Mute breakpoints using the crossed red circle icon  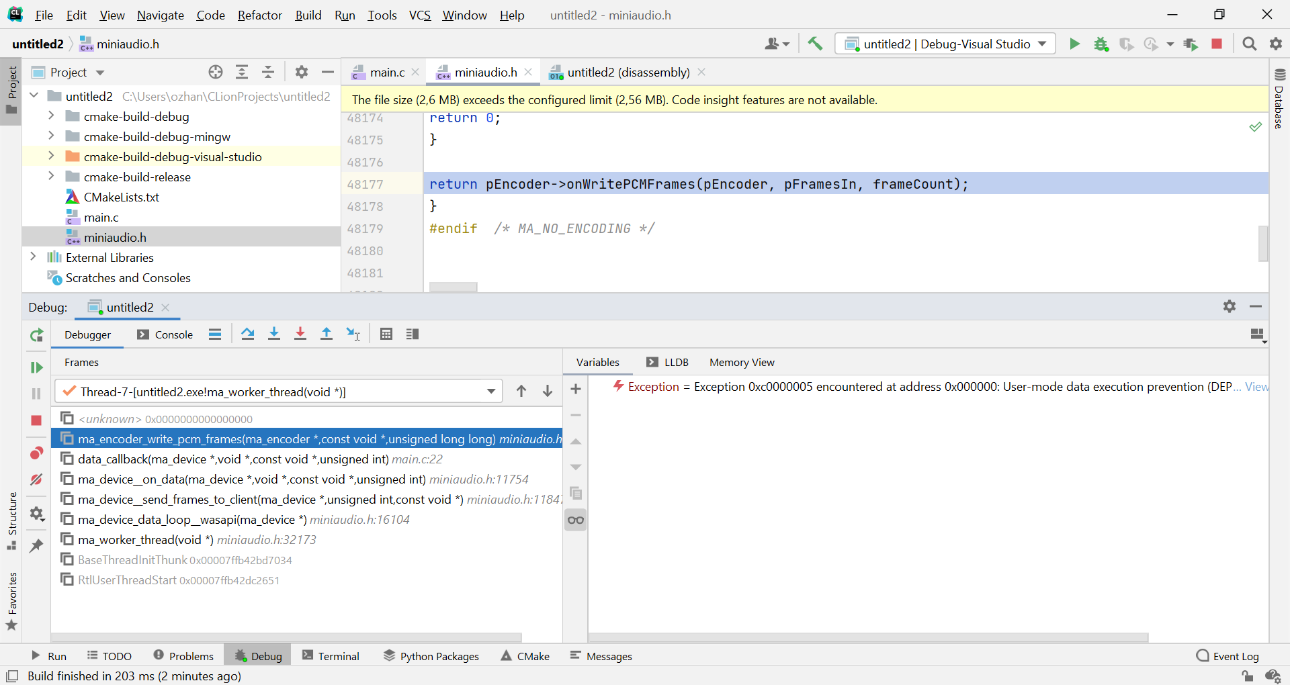coord(36,479)
